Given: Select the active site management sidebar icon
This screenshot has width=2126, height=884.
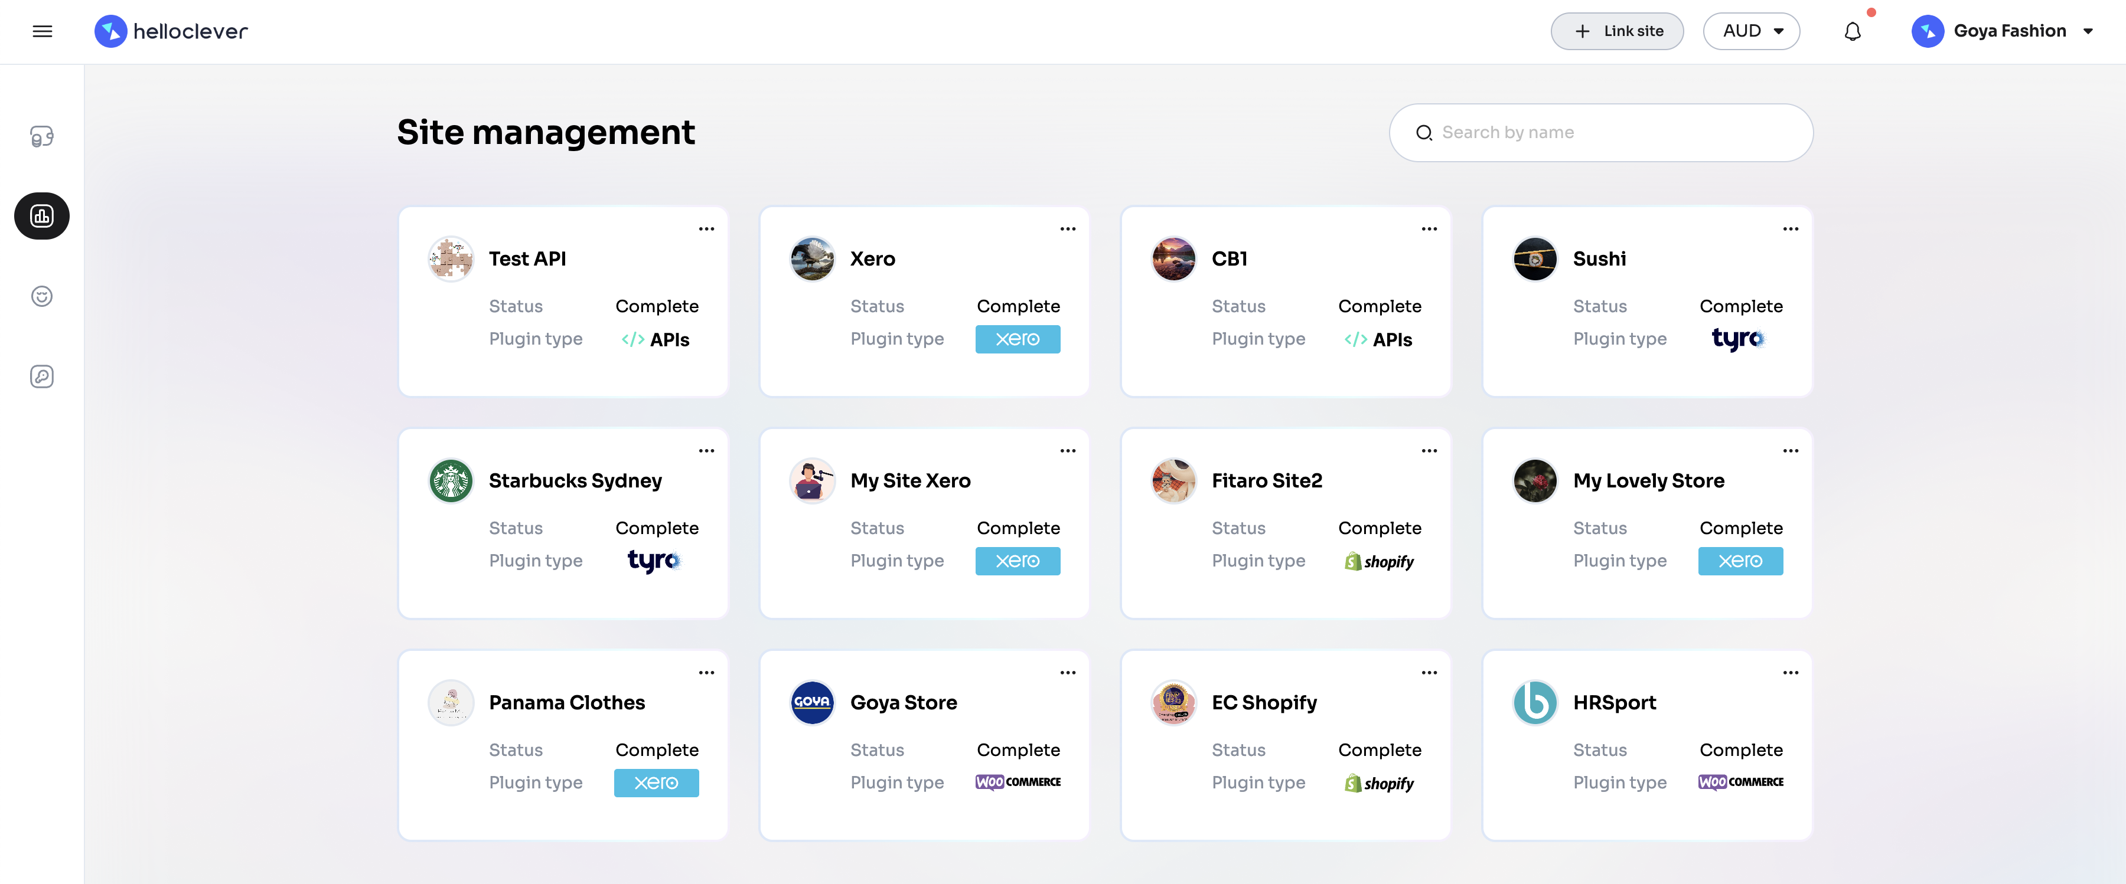Looking at the screenshot, I should (42, 216).
